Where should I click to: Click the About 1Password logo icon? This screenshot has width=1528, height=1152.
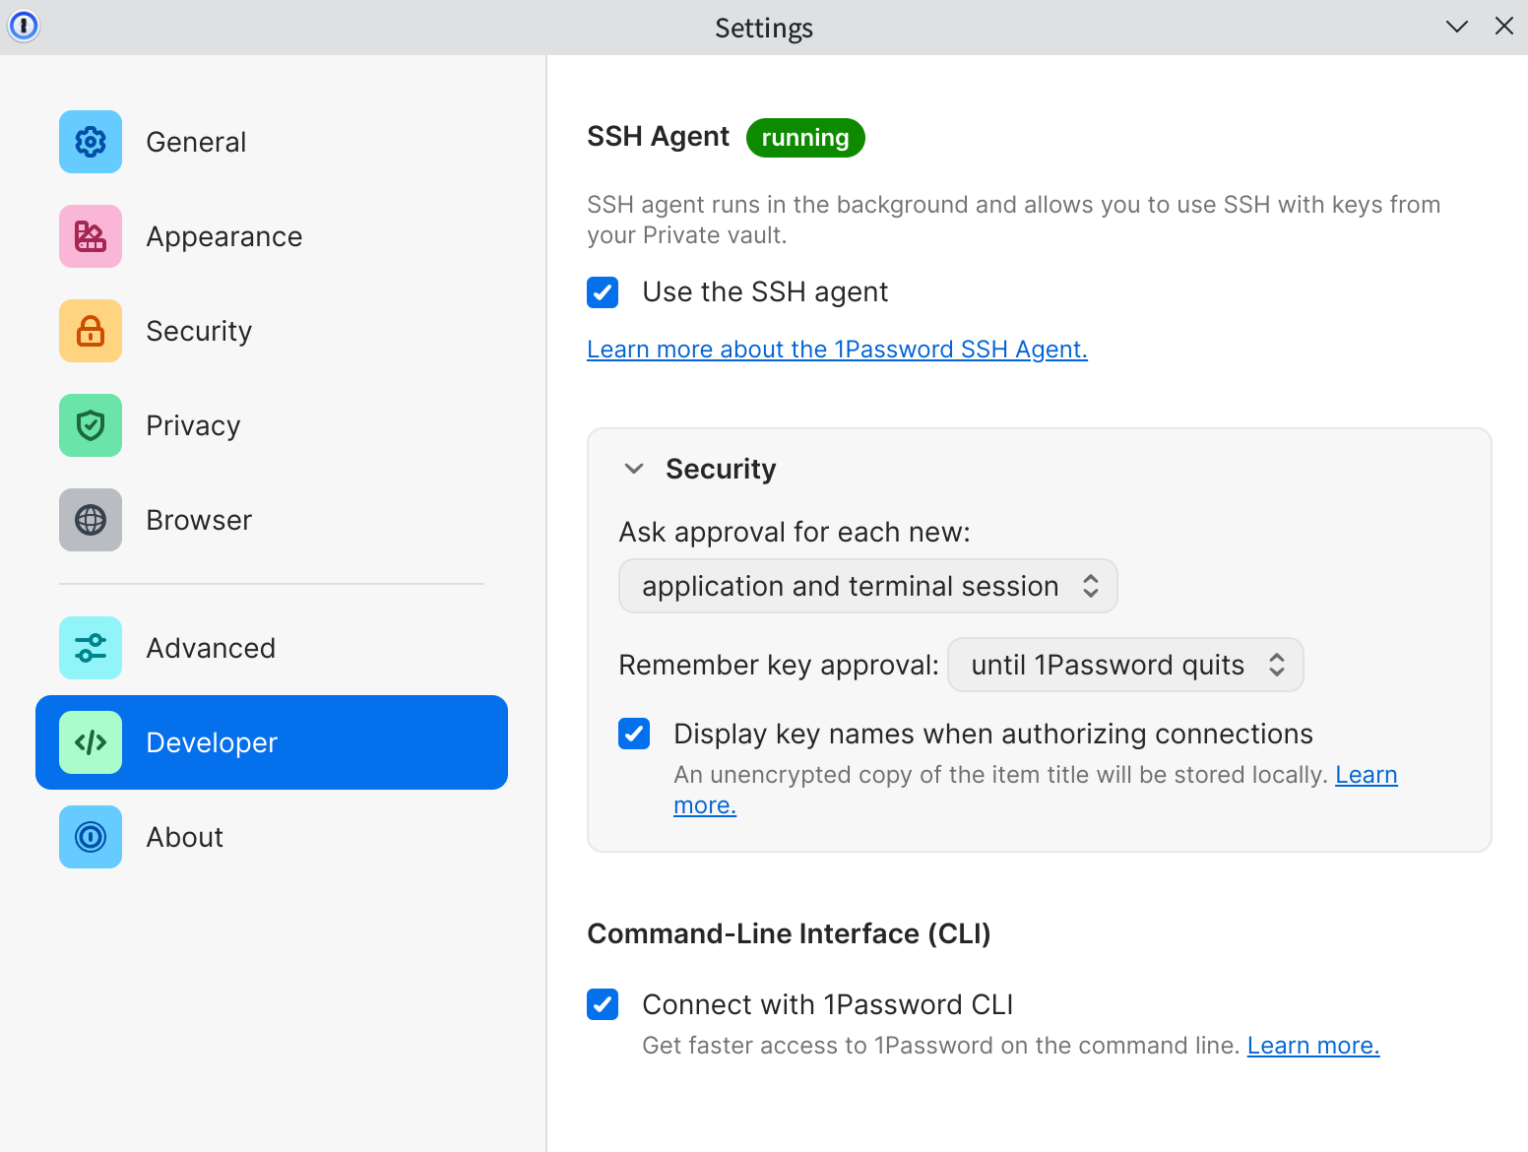91,837
